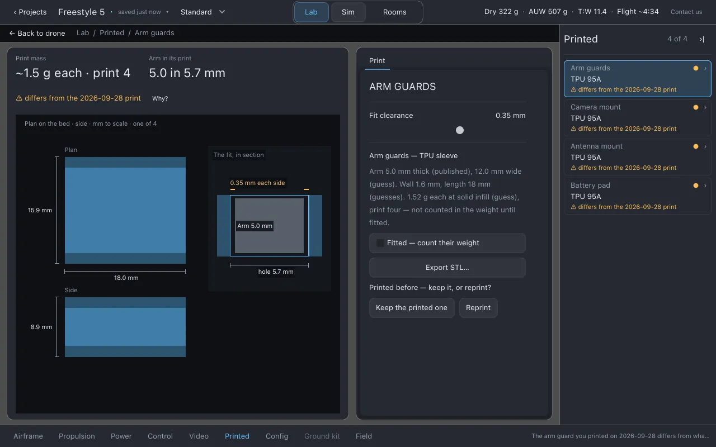Expand the Antenna mount card chevron
This screenshot has width=716, height=447.
pyautogui.click(x=705, y=146)
